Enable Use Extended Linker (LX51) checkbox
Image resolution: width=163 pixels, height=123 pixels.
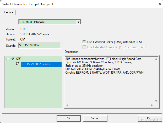pos(84,42)
